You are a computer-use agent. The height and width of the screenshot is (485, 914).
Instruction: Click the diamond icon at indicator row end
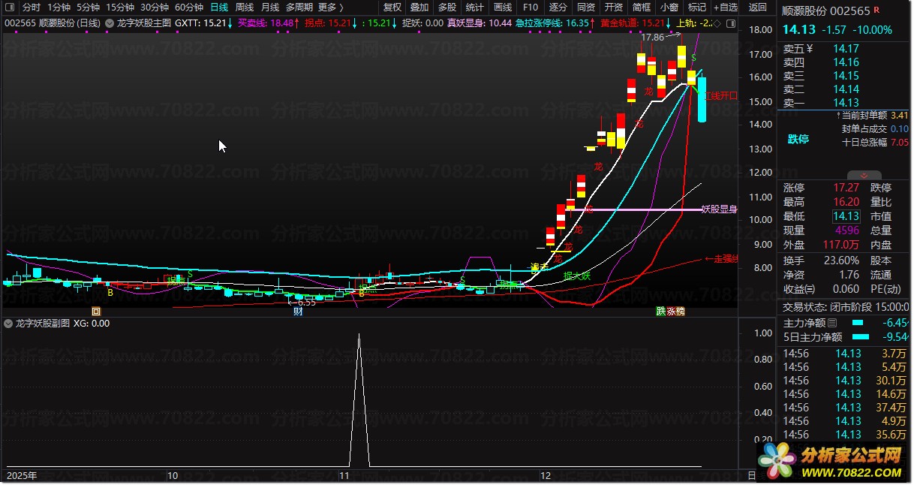point(717,23)
